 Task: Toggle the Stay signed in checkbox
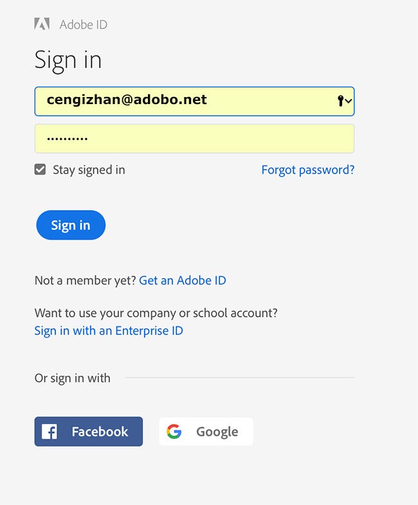click(41, 170)
